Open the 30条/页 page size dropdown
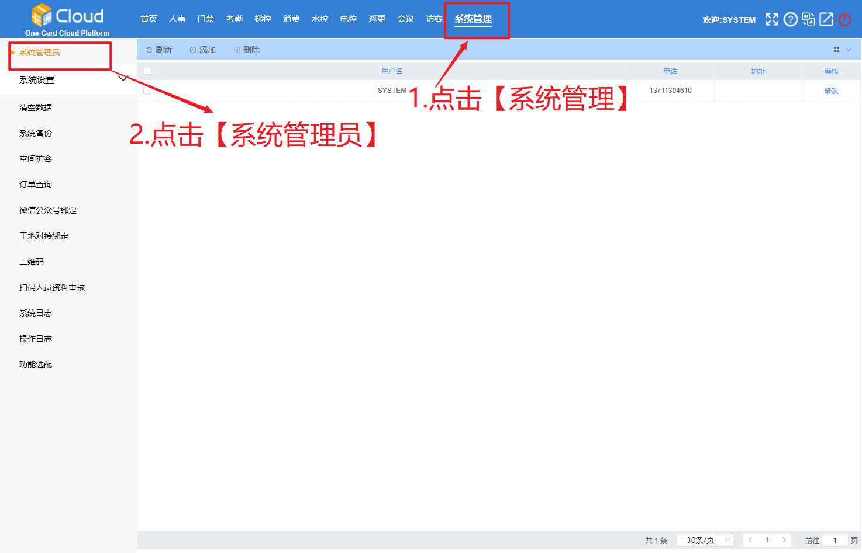This screenshot has height=553, width=862. point(705,540)
